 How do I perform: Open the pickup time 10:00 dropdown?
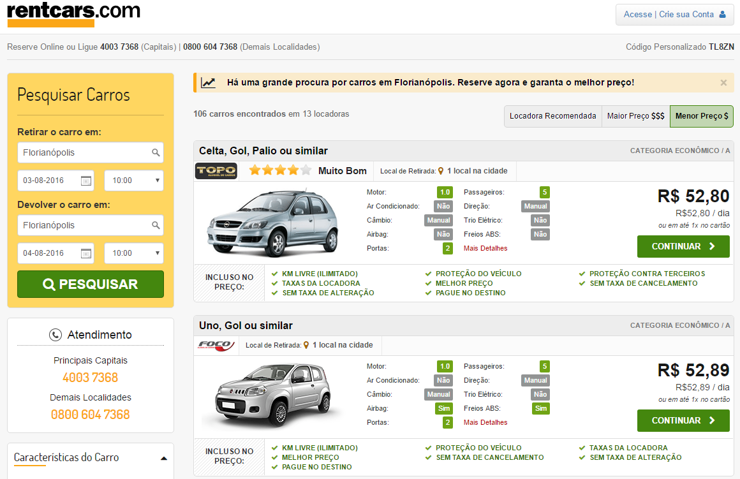[x=134, y=181]
